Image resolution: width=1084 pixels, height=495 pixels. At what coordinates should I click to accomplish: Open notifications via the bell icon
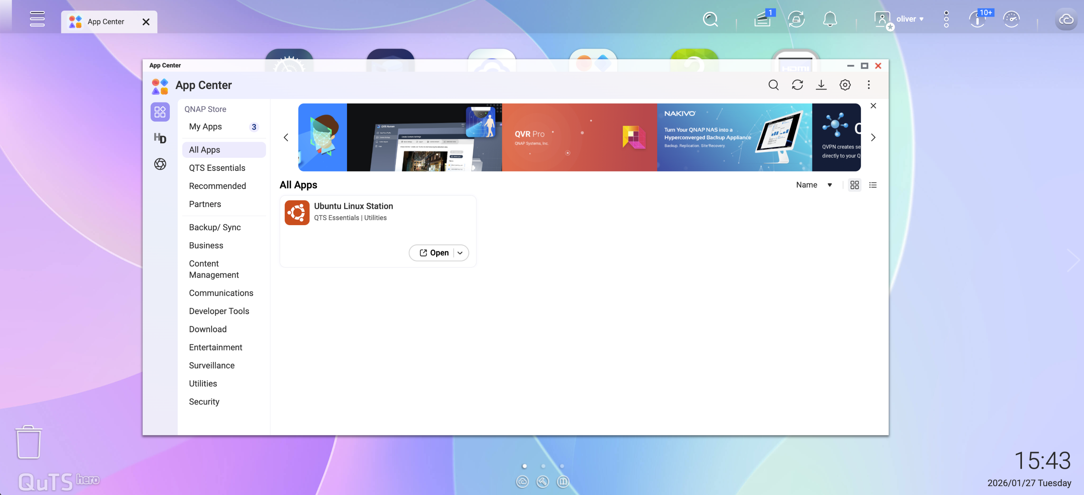click(830, 19)
